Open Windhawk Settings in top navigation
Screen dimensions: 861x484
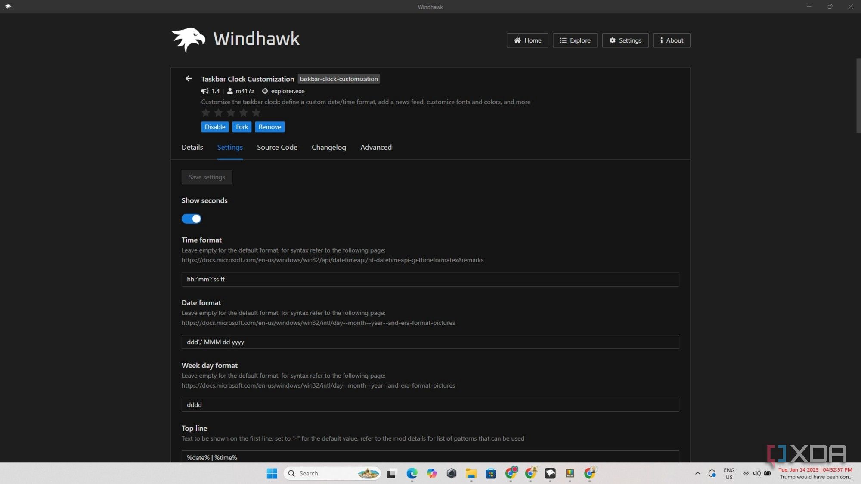[x=625, y=40]
